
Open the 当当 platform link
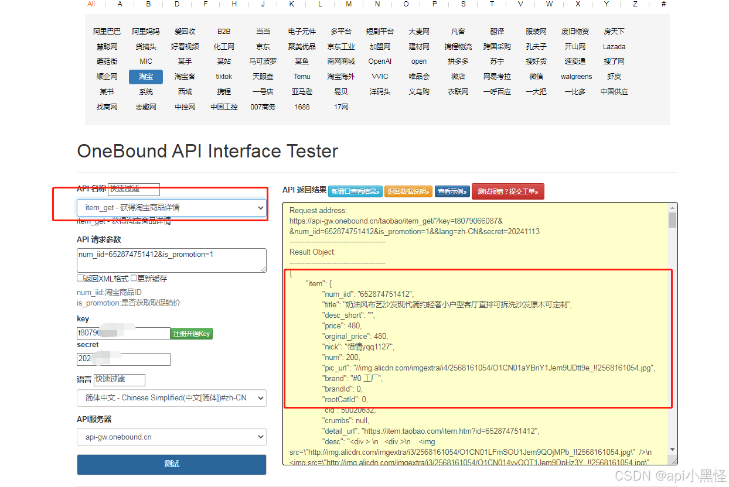point(263,32)
